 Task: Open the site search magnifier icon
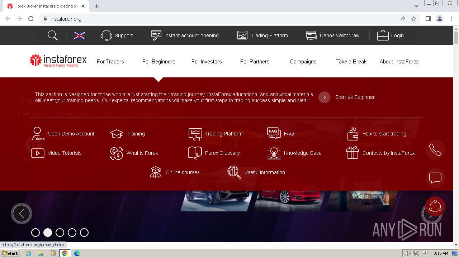pyautogui.click(x=53, y=35)
